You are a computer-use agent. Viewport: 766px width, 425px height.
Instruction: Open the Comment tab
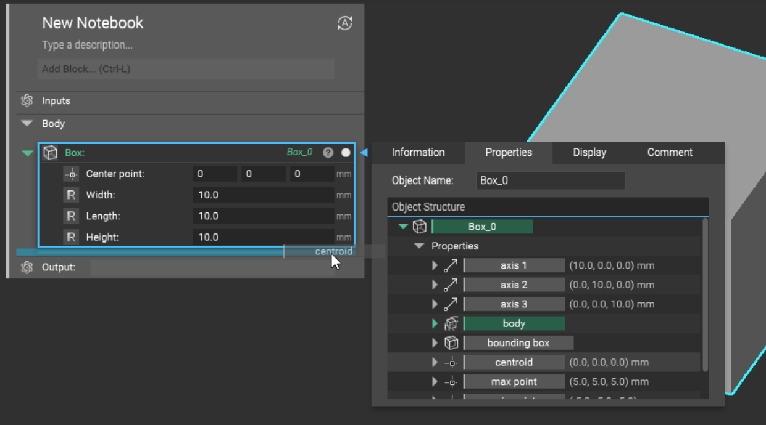pos(670,153)
